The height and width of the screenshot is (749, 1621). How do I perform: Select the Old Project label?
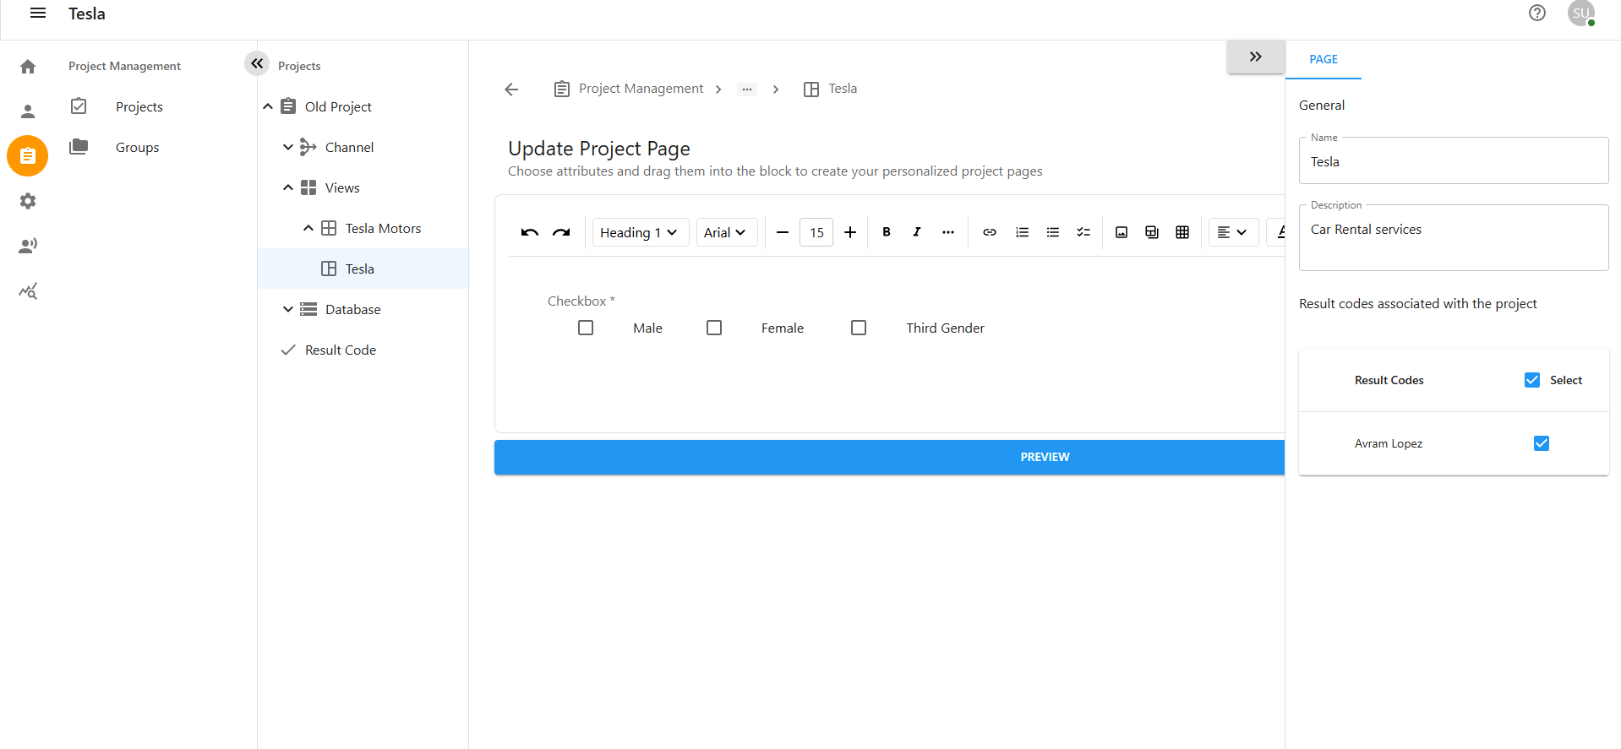pos(338,106)
